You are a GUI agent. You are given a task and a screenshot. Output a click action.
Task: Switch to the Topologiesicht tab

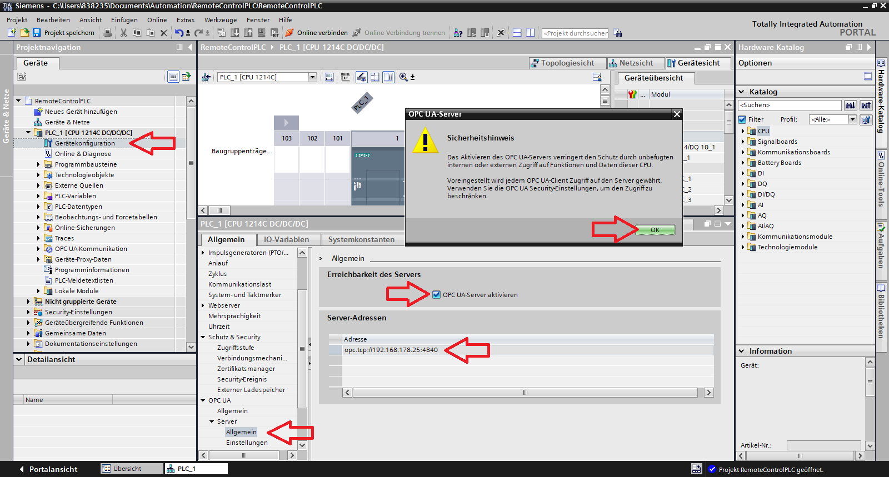point(567,63)
